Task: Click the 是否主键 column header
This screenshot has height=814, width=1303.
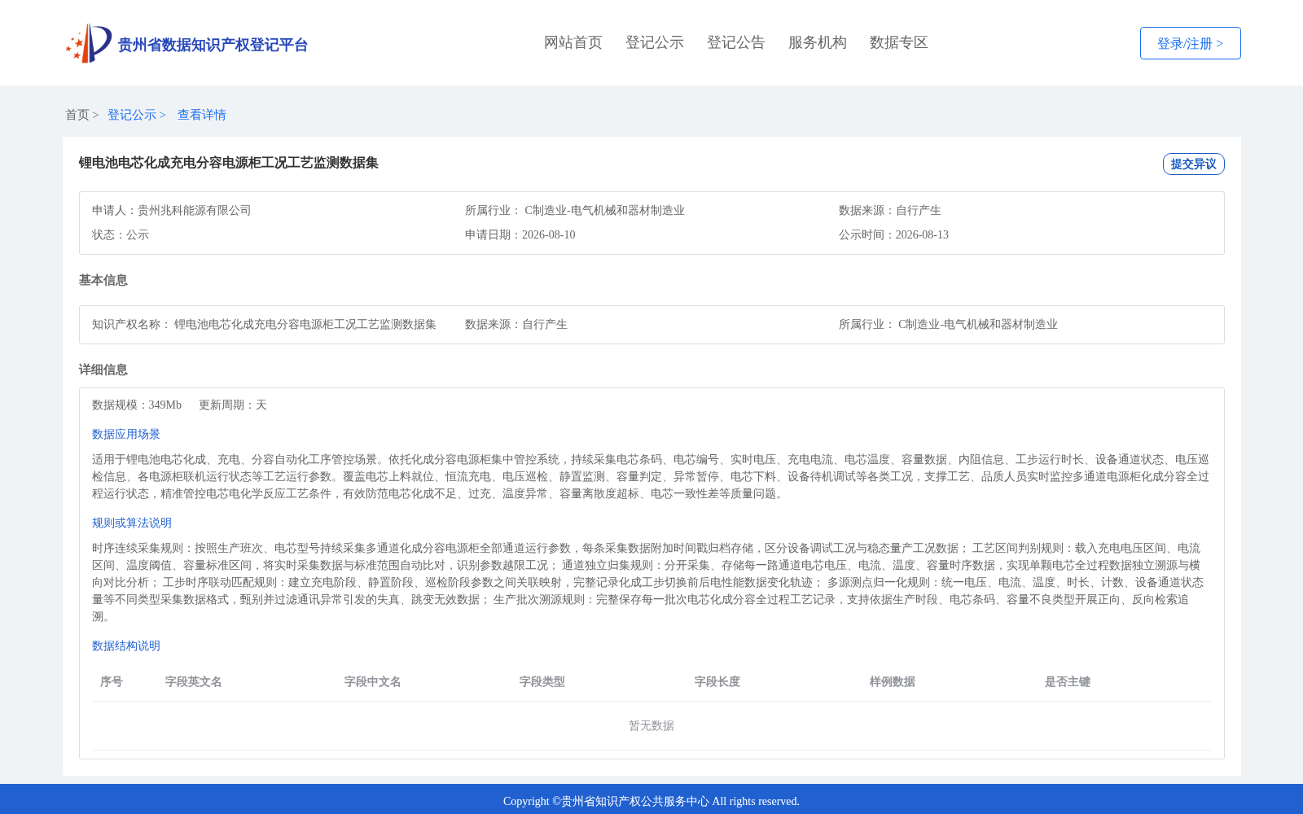Action: point(1068,681)
